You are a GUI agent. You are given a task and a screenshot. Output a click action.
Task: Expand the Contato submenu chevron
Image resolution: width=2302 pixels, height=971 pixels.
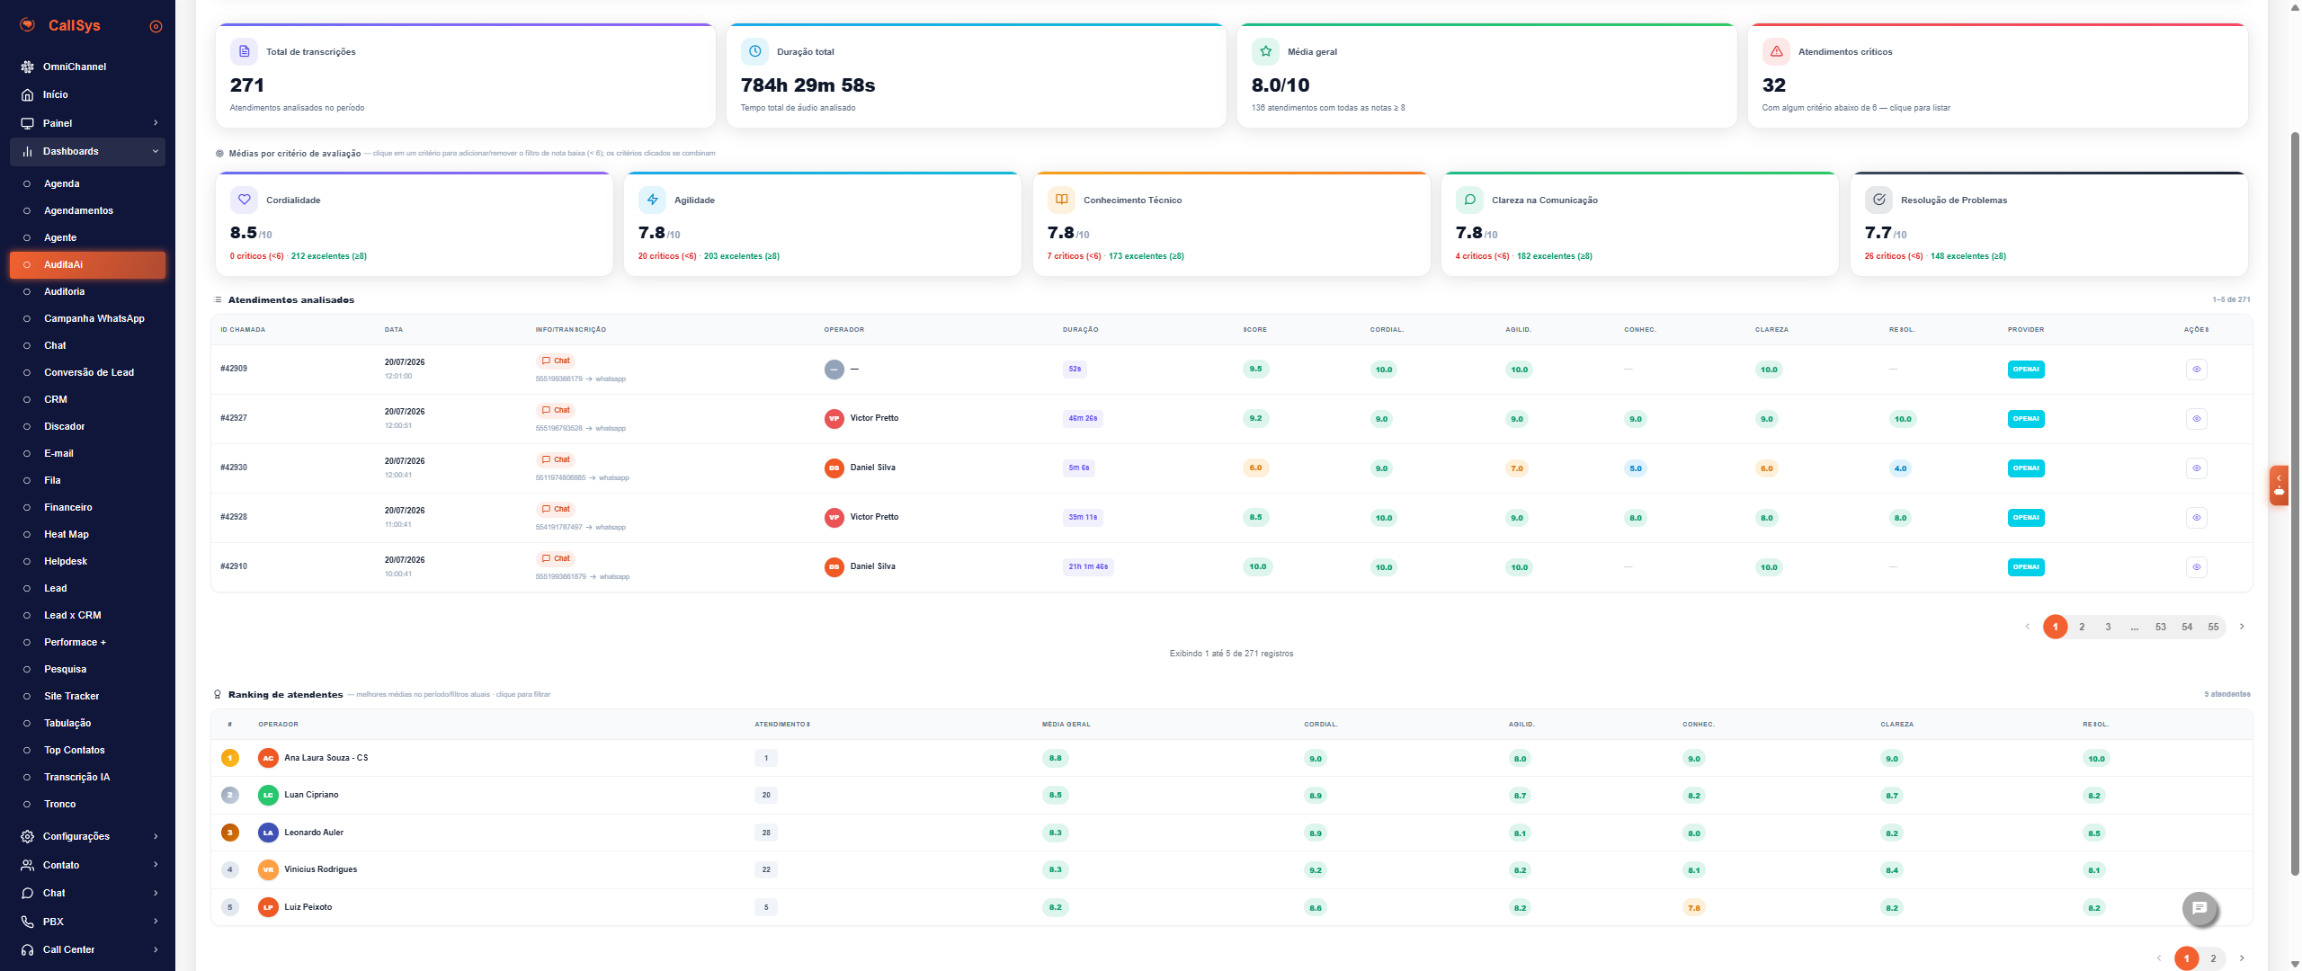pyautogui.click(x=156, y=865)
